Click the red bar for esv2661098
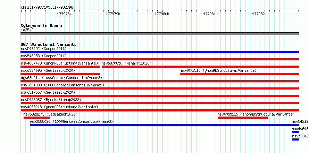The image size is (309, 153). pos(160,88)
